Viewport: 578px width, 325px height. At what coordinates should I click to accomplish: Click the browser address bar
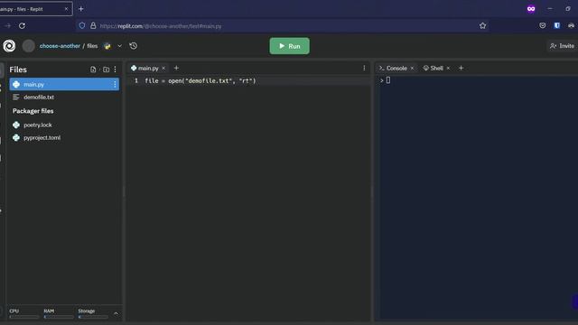tap(282, 26)
